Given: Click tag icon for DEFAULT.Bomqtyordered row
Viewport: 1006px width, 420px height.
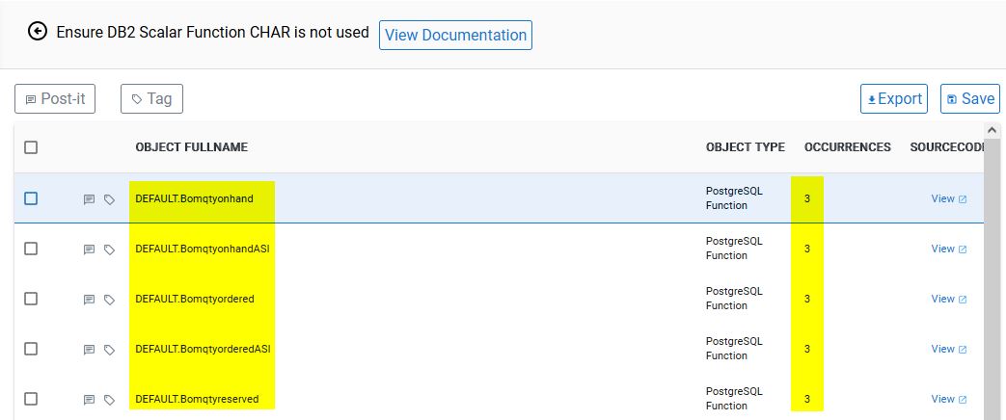Looking at the screenshot, I should click(x=109, y=300).
